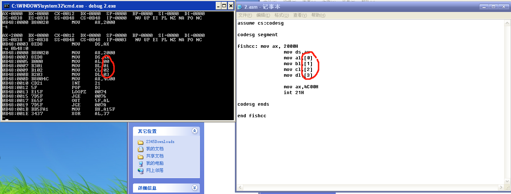511x194 pixels.
Task: Click the 'int 21H' line in Notepad
Action: click(294, 93)
